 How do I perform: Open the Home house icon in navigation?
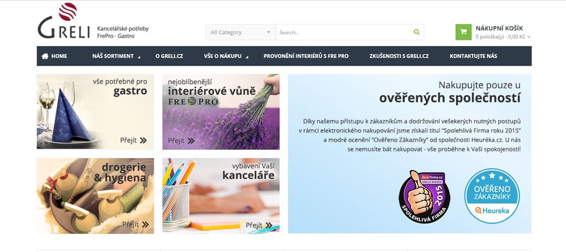click(45, 56)
